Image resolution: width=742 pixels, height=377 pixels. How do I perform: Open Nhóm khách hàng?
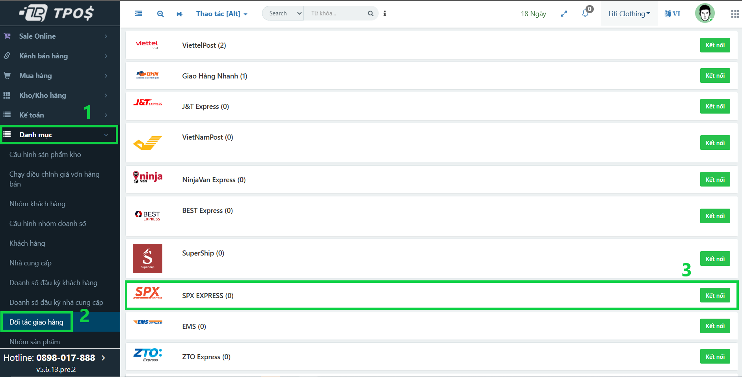[37, 204]
